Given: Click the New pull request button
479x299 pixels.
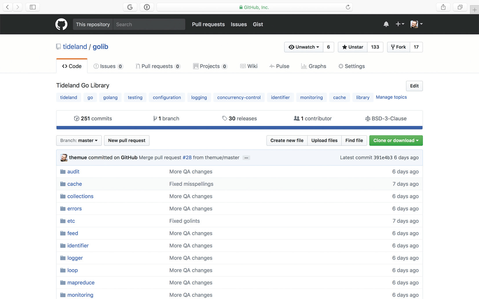Looking at the screenshot, I should 127,140.
